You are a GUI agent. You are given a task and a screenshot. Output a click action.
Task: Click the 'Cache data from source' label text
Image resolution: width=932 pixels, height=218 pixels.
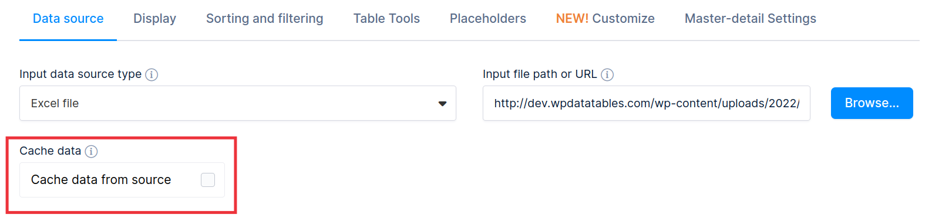(101, 180)
